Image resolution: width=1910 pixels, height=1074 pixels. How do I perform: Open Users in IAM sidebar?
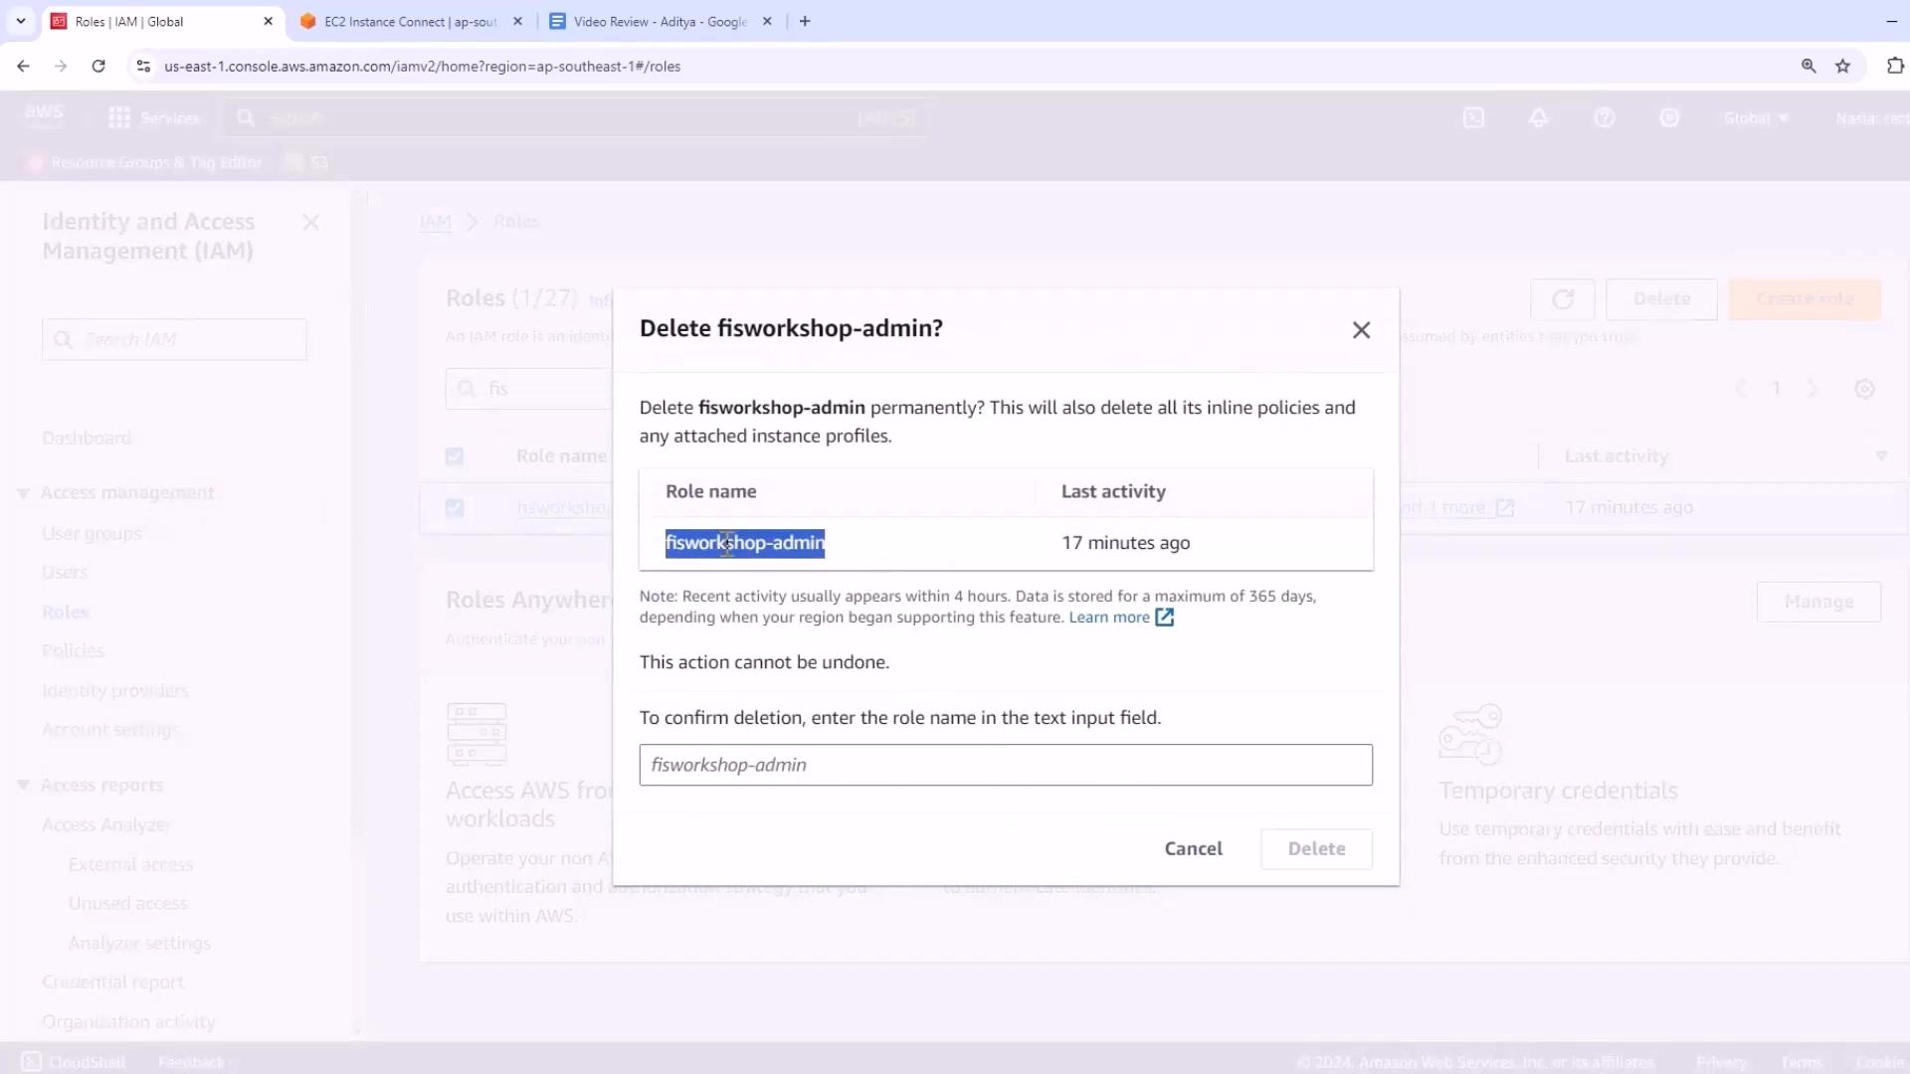65,573
